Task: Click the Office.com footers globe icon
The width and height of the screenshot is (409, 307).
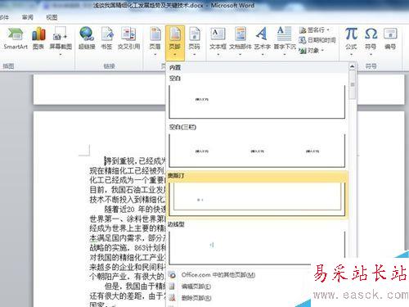Action: (x=172, y=275)
